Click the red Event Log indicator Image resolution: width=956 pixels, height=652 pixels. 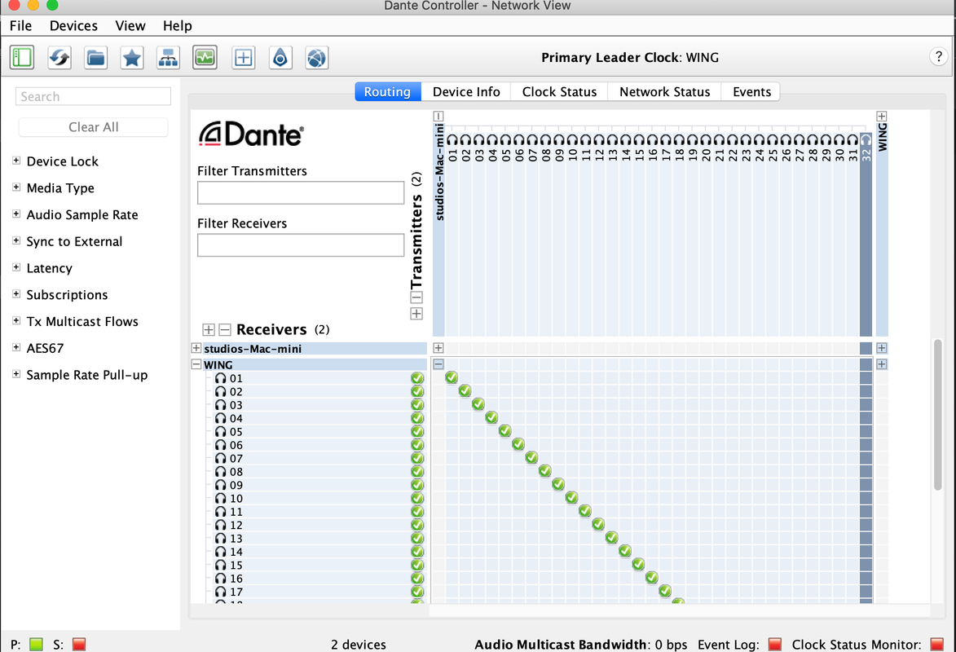click(775, 644)
